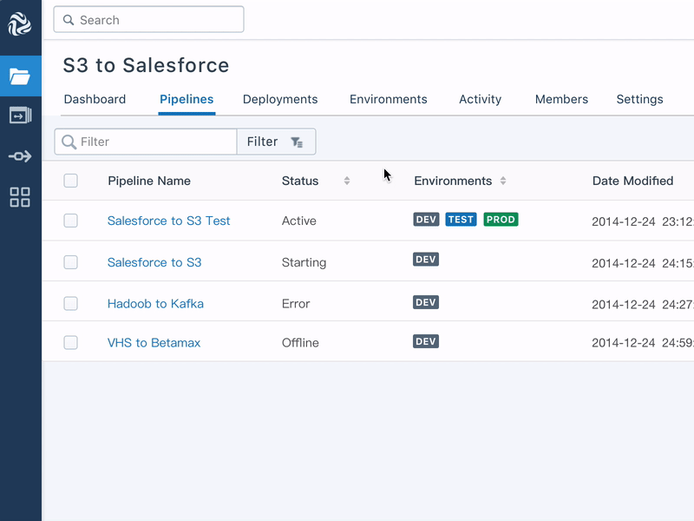Open the Hadoob to Kafka pipeline
Image resolution: width=694 pixels, height=521 pixels.
click(x=155, y=303)
